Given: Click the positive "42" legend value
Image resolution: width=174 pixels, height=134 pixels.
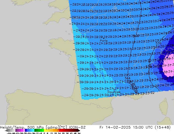Looking at the screenshot, I should pos(71,133).
